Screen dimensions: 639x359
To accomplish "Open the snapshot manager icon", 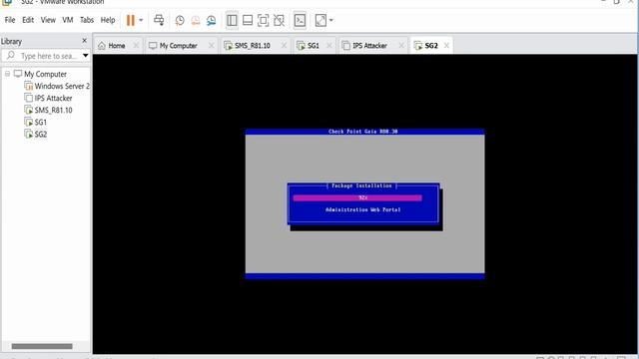I will pyautogui.click(x=211, y=20).
